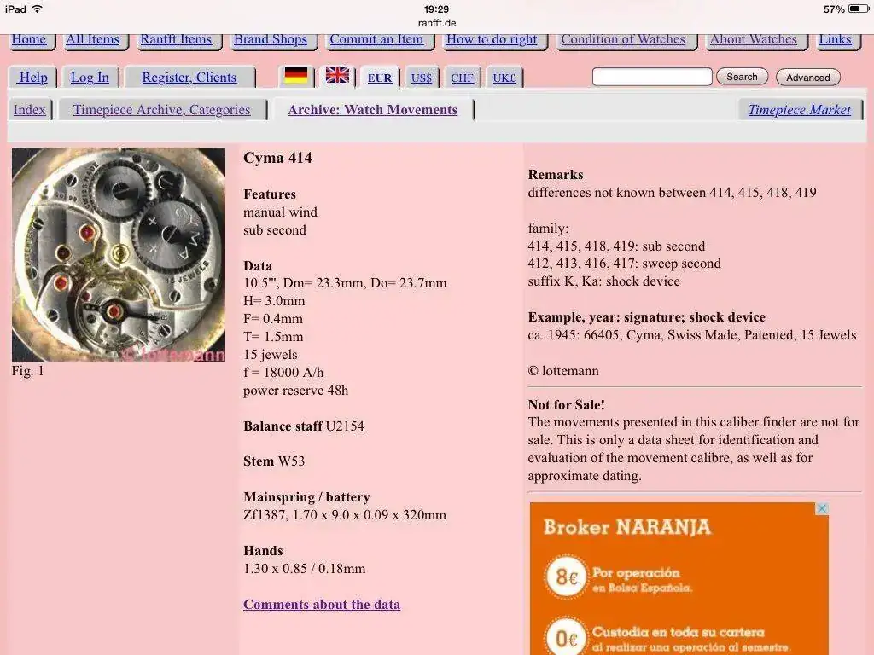Screen dimensions: 874x655
Task: Select the Balance staff U2154 text
Action: [x=304, y=426]
